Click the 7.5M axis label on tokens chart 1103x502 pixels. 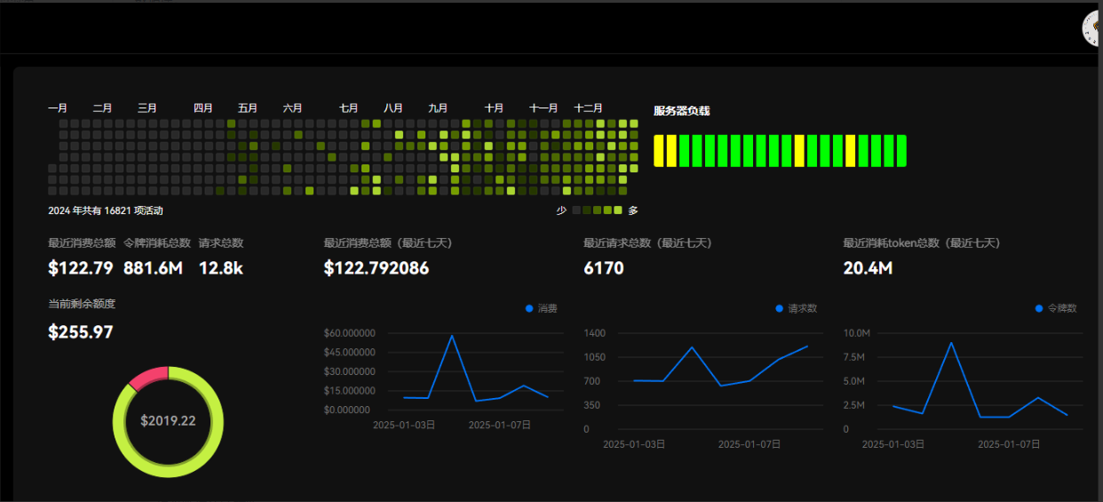853,357
